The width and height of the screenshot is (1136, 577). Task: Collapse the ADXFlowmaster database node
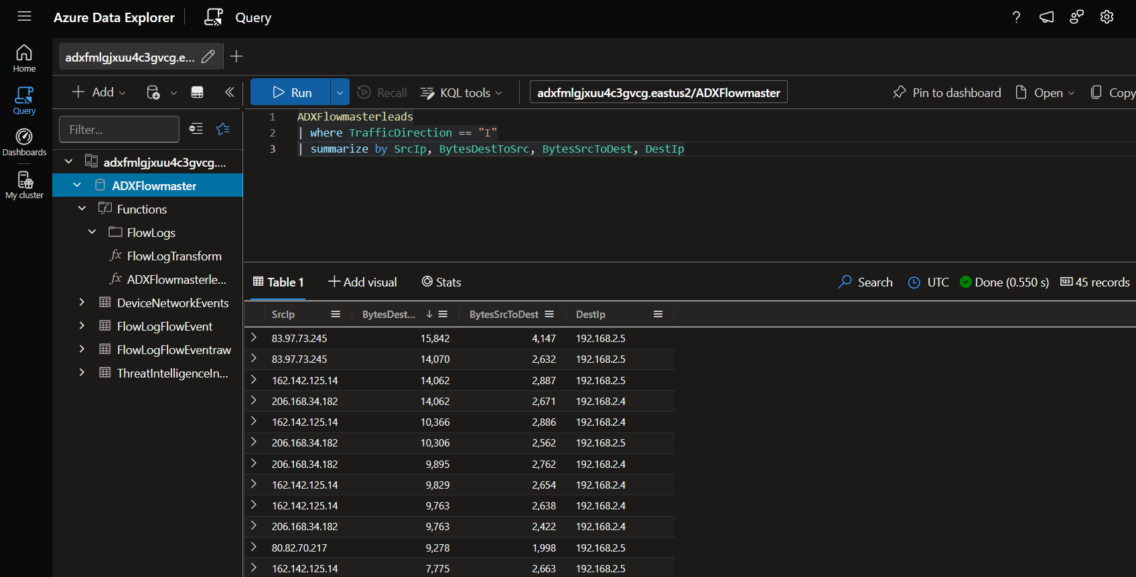pyautogui.click(x=77, y=185)
